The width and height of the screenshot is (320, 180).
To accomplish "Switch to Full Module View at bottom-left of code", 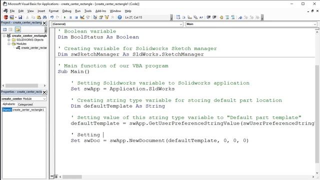I will coord(55,176).
